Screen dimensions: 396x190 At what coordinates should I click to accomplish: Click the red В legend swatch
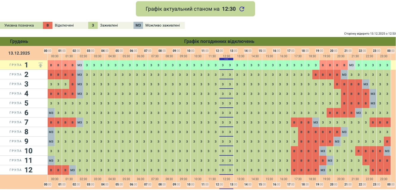48,25
